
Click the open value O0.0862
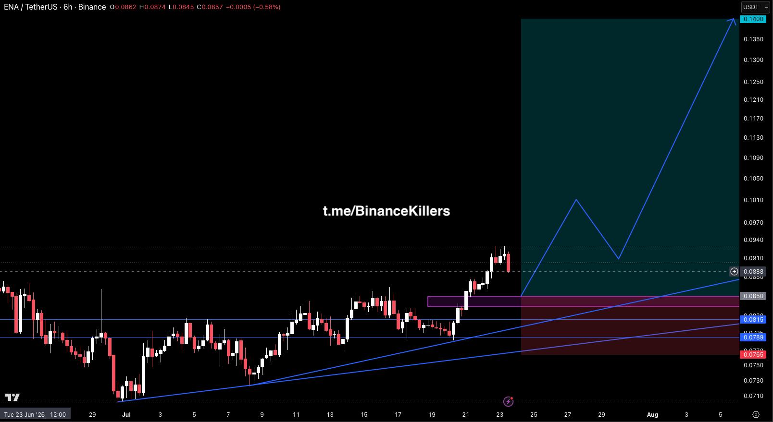[x=123, y=7]
